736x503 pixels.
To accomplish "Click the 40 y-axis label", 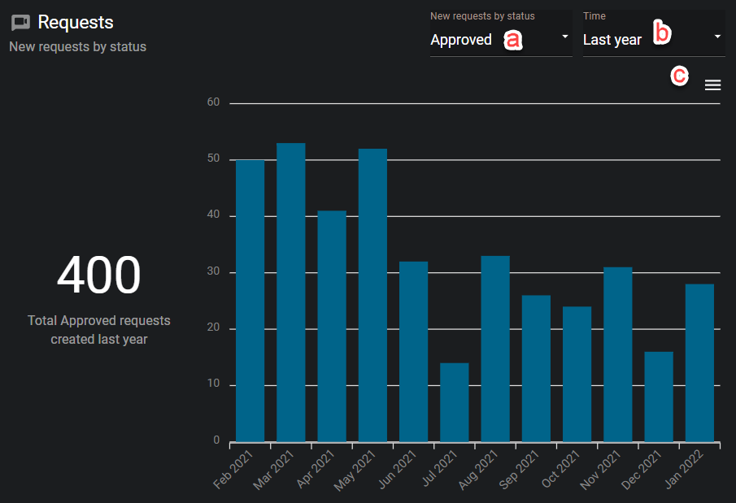I will (213, 215).
